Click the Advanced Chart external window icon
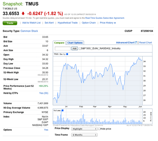Image resolution: width=158 pixels, height=141 pixels. 136,42
